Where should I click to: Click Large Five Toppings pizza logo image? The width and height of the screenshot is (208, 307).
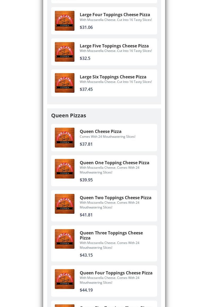coord(65,52)
